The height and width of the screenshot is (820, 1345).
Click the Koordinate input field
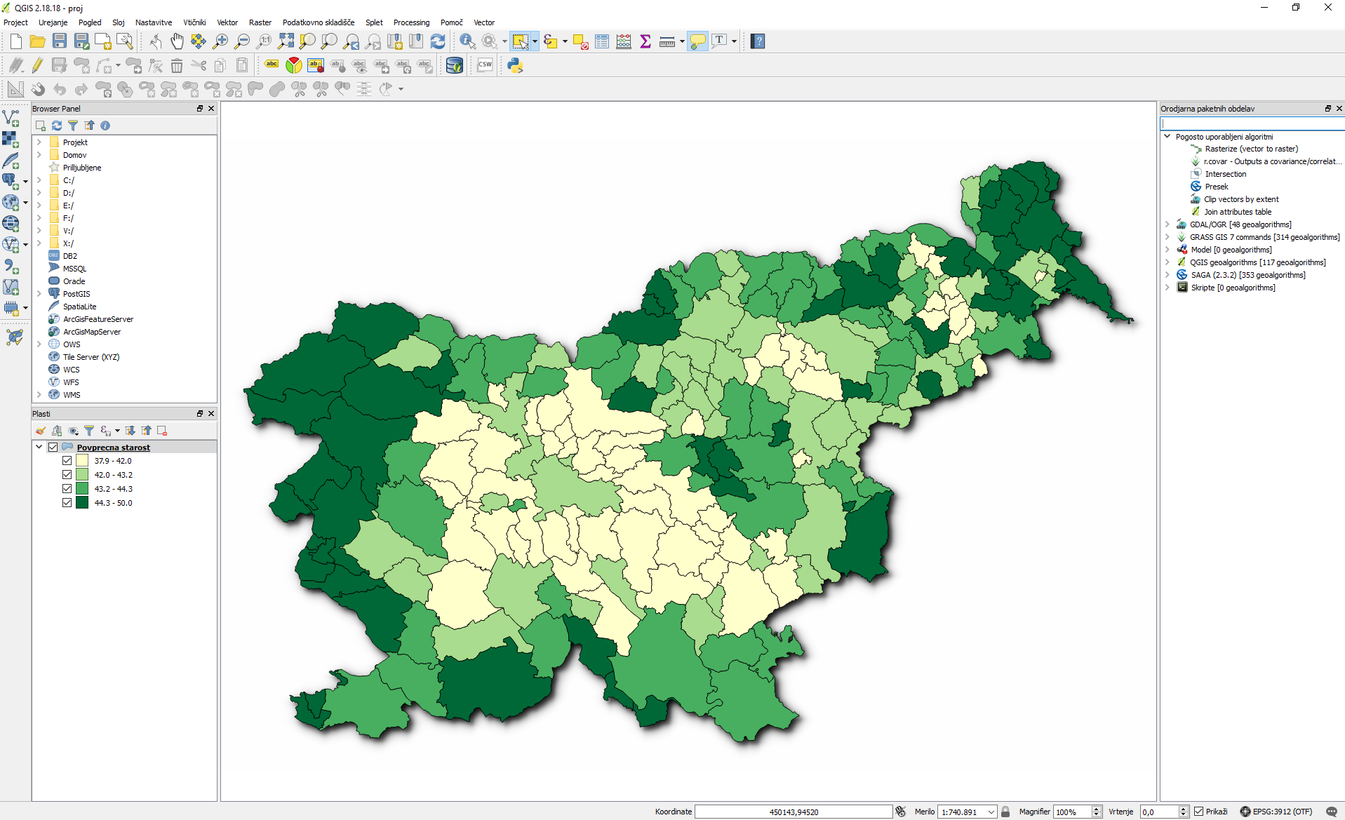794,812
